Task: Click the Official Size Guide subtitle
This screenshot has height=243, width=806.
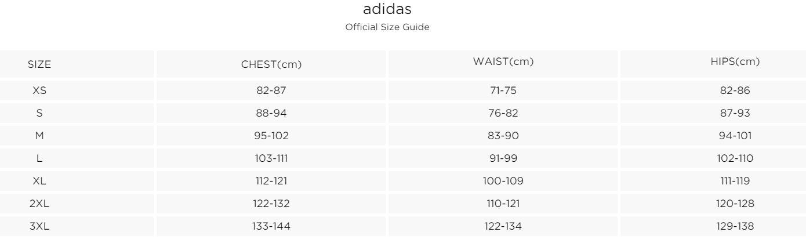Action: click(387, 28)
